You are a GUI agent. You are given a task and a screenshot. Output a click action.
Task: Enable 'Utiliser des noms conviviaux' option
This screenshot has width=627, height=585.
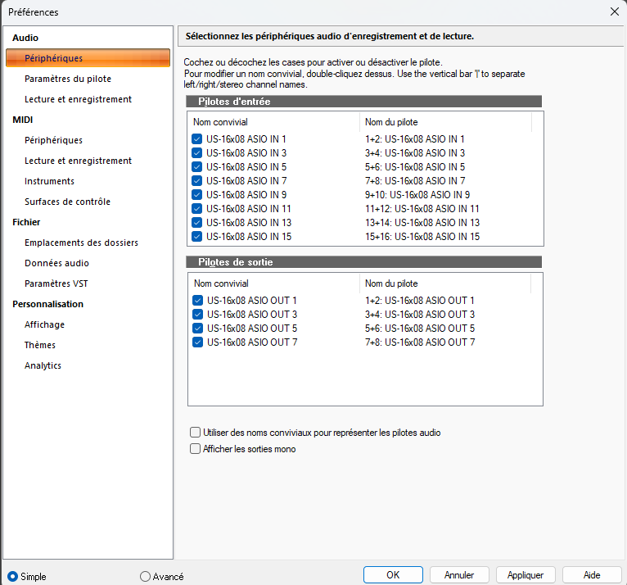(196, 432)
